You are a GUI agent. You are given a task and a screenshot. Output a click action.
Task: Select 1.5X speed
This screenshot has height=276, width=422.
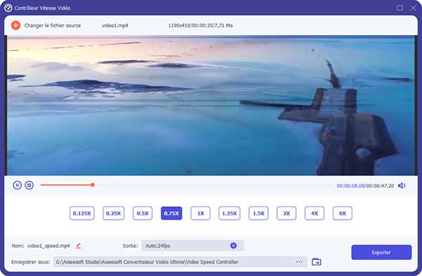point(258,213)
